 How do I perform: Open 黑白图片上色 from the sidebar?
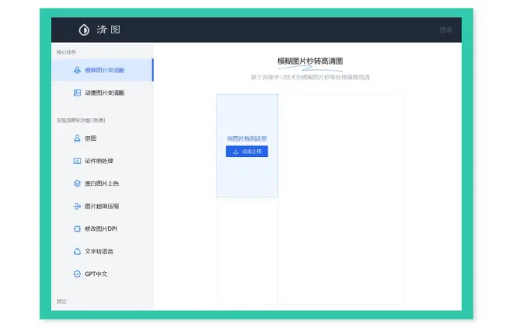click(102, 183)
